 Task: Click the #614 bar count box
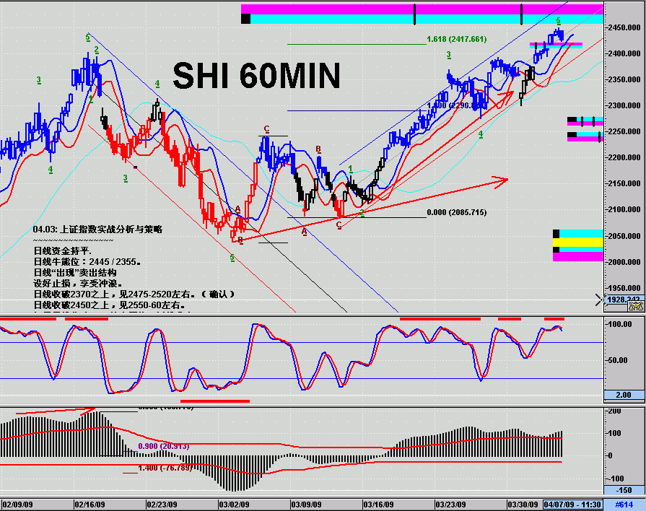pos(624,505)
